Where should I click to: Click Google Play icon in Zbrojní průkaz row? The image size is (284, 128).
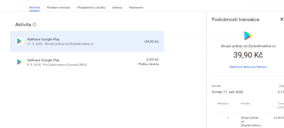[19, 41]
